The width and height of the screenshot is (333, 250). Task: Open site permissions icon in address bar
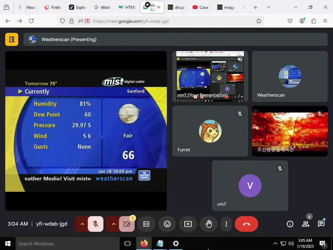pos(81,21)
